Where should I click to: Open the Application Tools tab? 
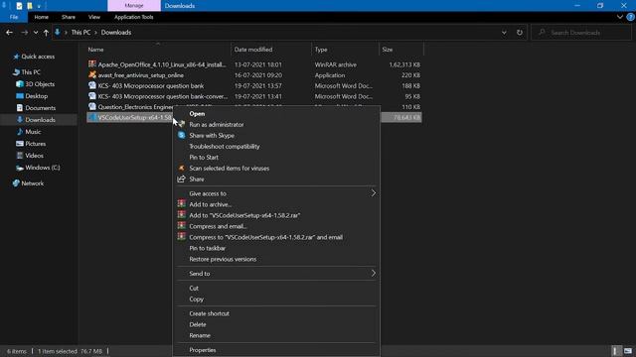pyautogui.click(x=134, y=17)
